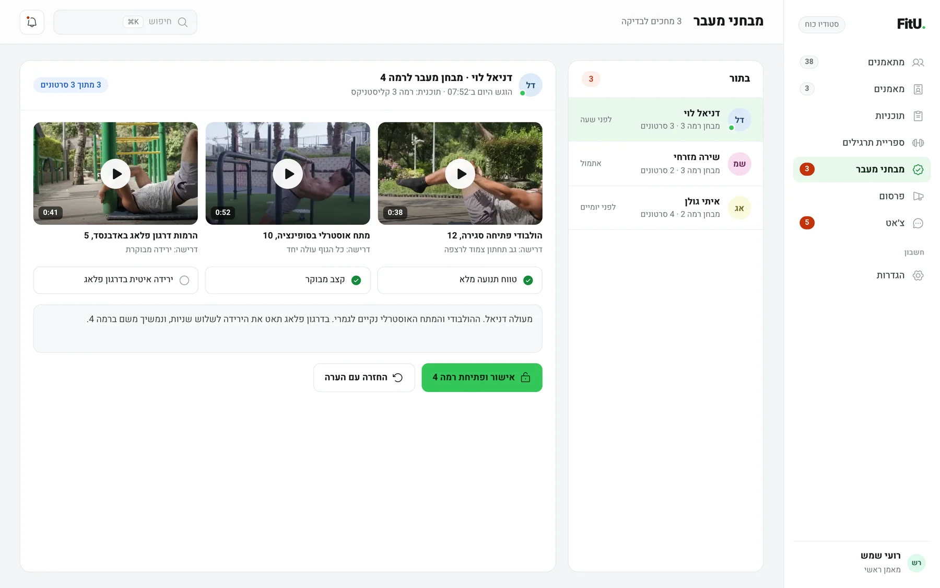
Task: Check ירידה איטית בדרגון פלאג criterion
Action: [115, 280]
